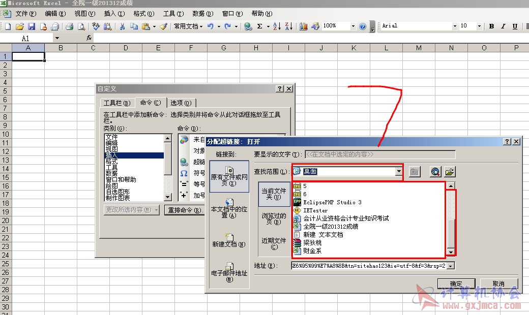Click the Format Painter brush icon
Viewport: 529px width, 315px height.
click(164, 26)
